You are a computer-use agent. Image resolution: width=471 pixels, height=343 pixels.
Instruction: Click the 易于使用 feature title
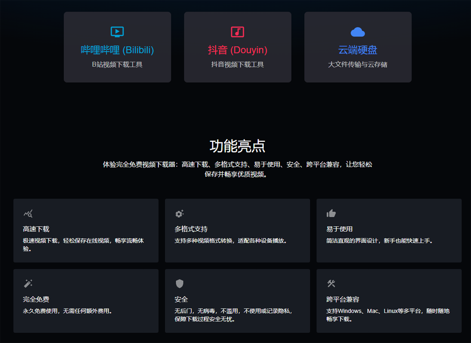[340, 229]
